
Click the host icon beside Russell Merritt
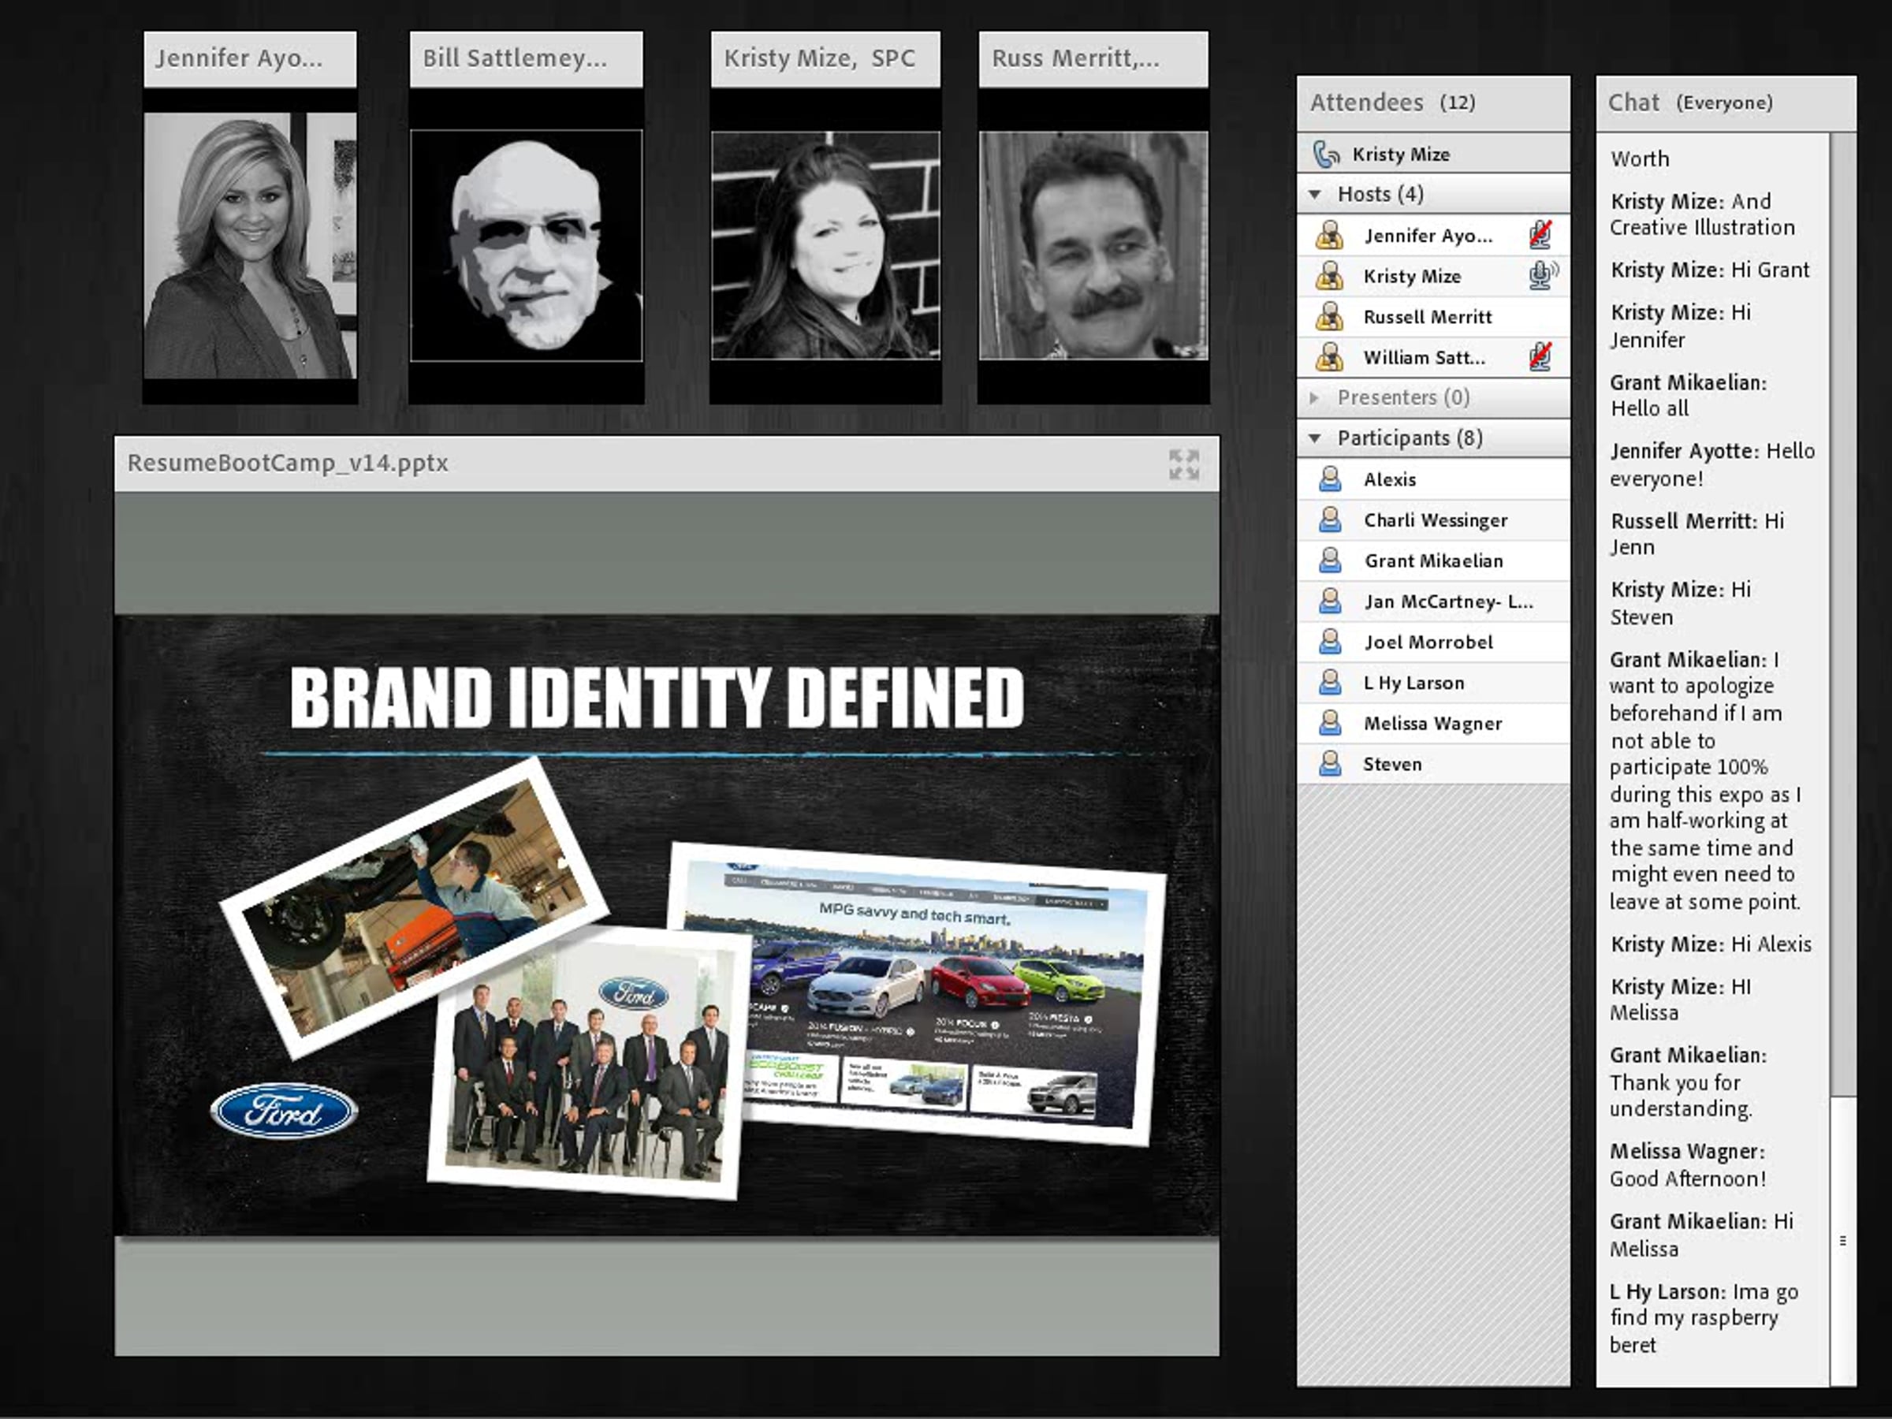coord(1329,318)
